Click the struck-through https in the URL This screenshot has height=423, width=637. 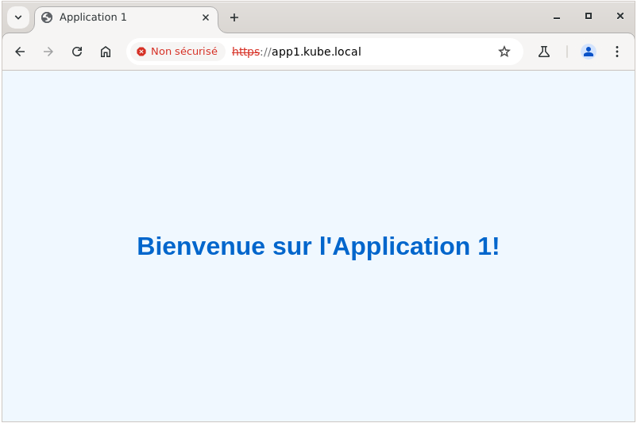click(245, 52)
